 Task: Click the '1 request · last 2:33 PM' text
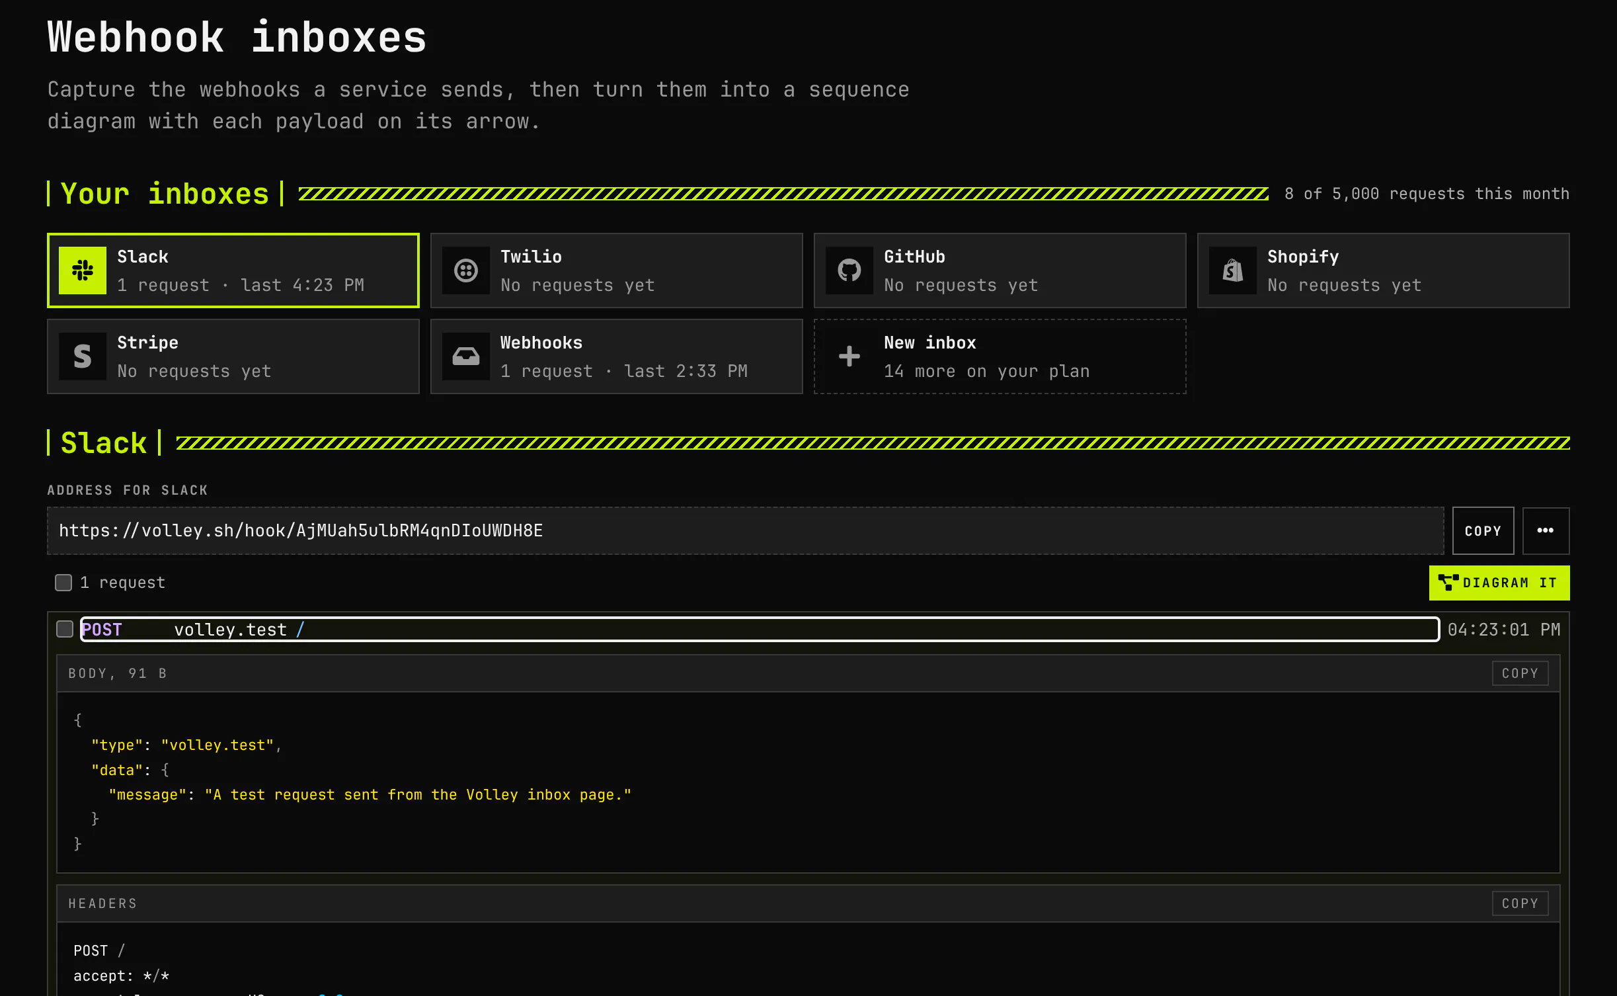tap(623, 371)
